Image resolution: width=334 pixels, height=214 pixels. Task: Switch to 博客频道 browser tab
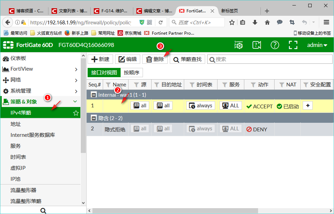[26, 11]
